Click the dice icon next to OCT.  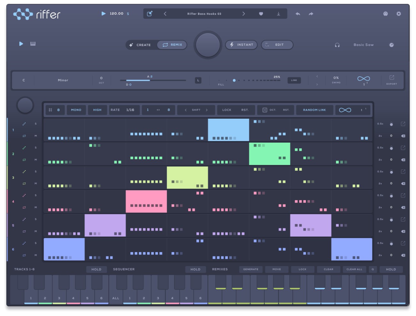tap(265, 110)
